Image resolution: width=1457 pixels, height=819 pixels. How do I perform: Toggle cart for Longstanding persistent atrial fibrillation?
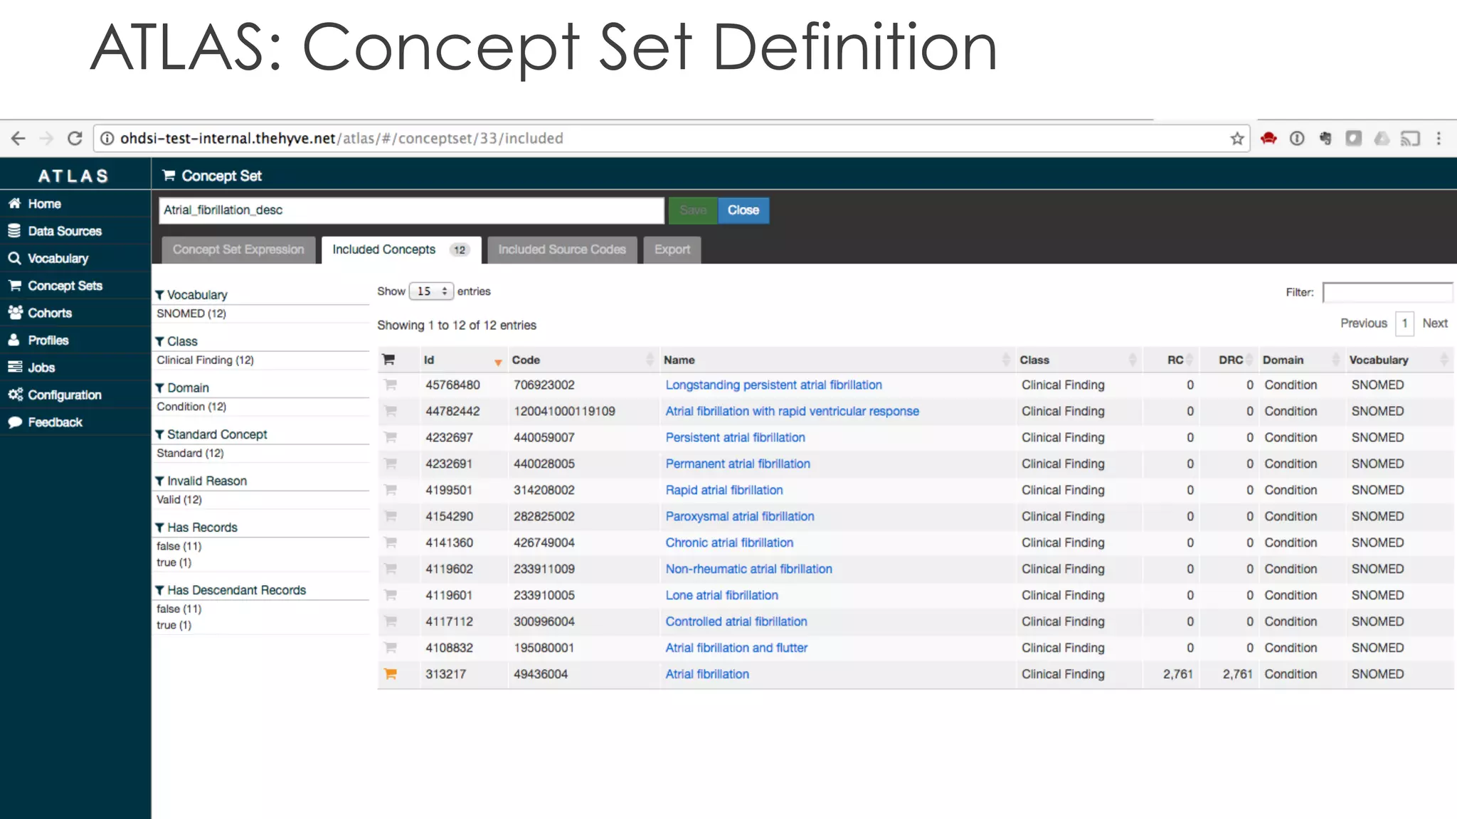click(390, 385)
